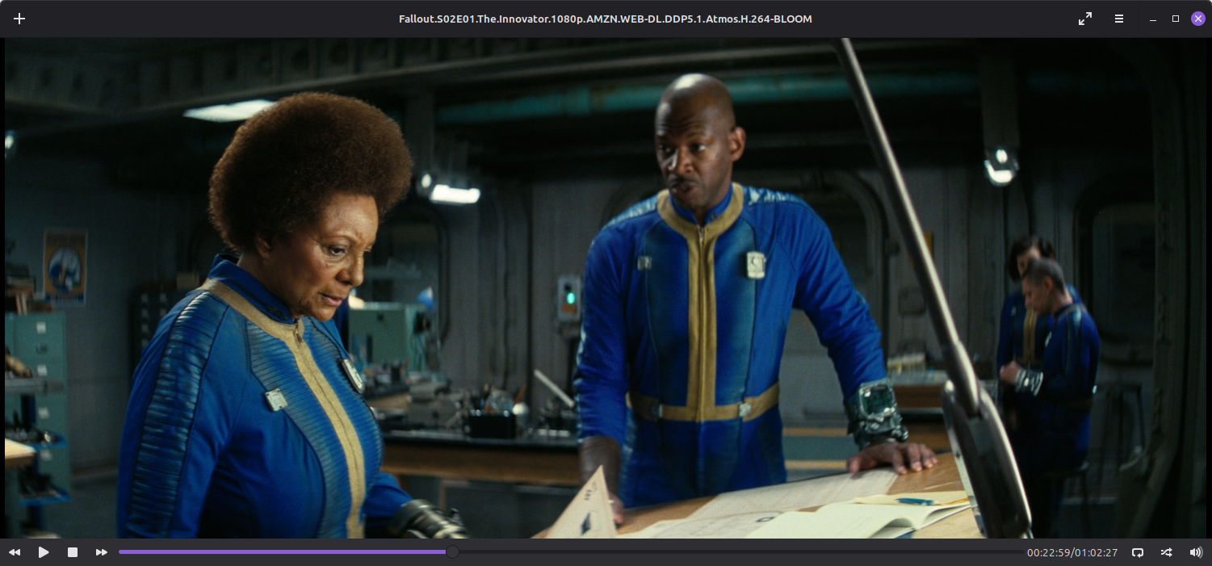The image size is (1212, 566).
Task: Minimize the video player window
Action: click(1153, 19)
